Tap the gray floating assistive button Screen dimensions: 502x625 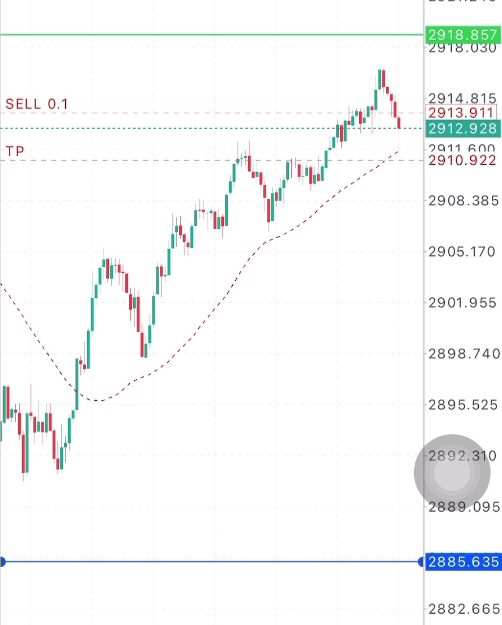[452, 472]
